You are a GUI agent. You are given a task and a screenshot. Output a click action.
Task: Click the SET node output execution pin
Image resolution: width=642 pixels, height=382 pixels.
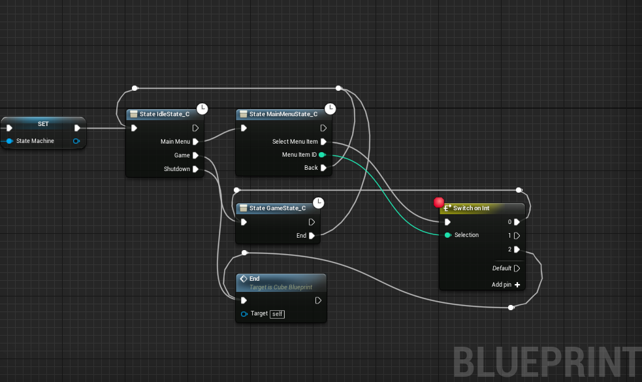pyautogui.click(x=77, y=128)
